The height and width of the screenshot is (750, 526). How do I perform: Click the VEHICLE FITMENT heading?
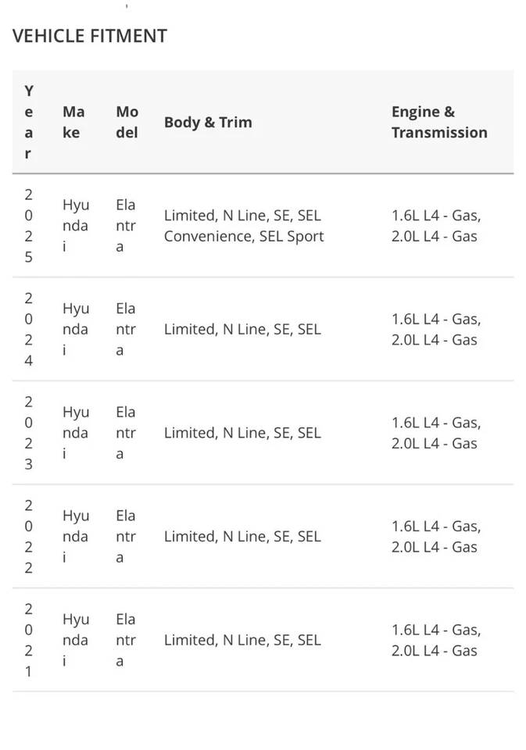[x=90, y=36]
